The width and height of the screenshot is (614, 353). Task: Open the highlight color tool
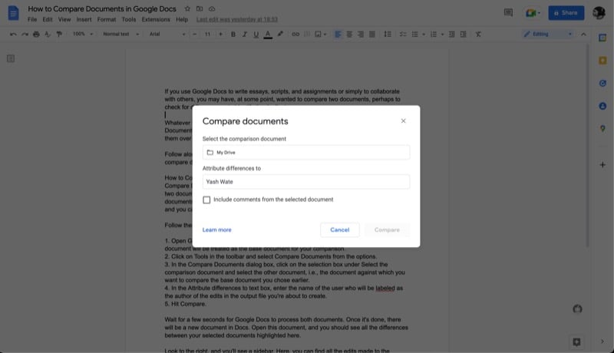(x=280, y=34)
